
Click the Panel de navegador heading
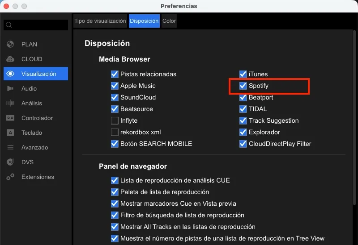tap(133, 166)
